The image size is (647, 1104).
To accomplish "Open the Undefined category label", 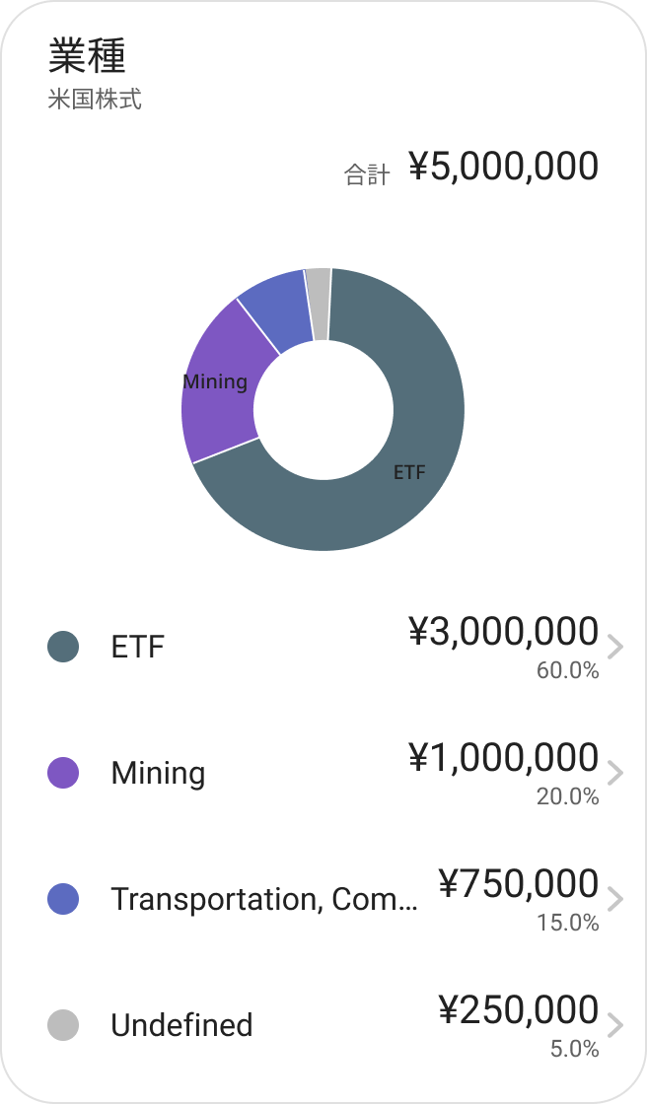I will click(x=181, y=1025).
